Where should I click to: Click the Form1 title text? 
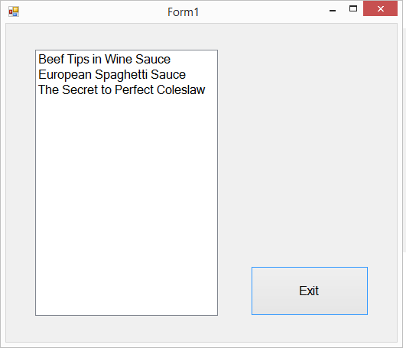coord(183,12)
